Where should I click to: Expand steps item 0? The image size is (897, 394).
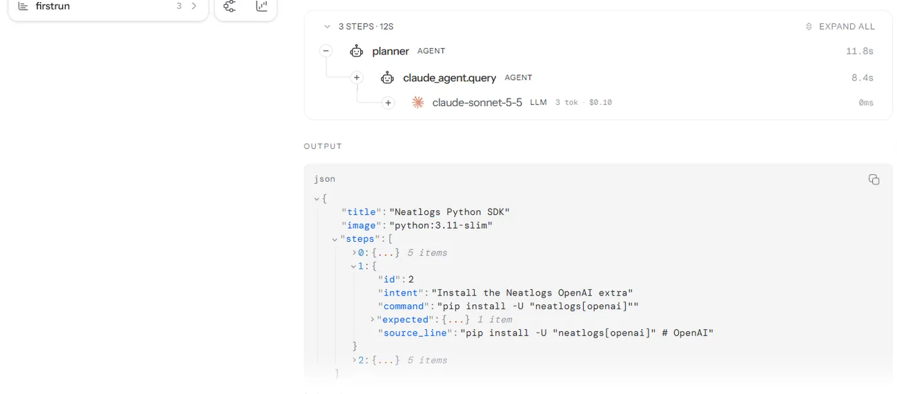354,253
